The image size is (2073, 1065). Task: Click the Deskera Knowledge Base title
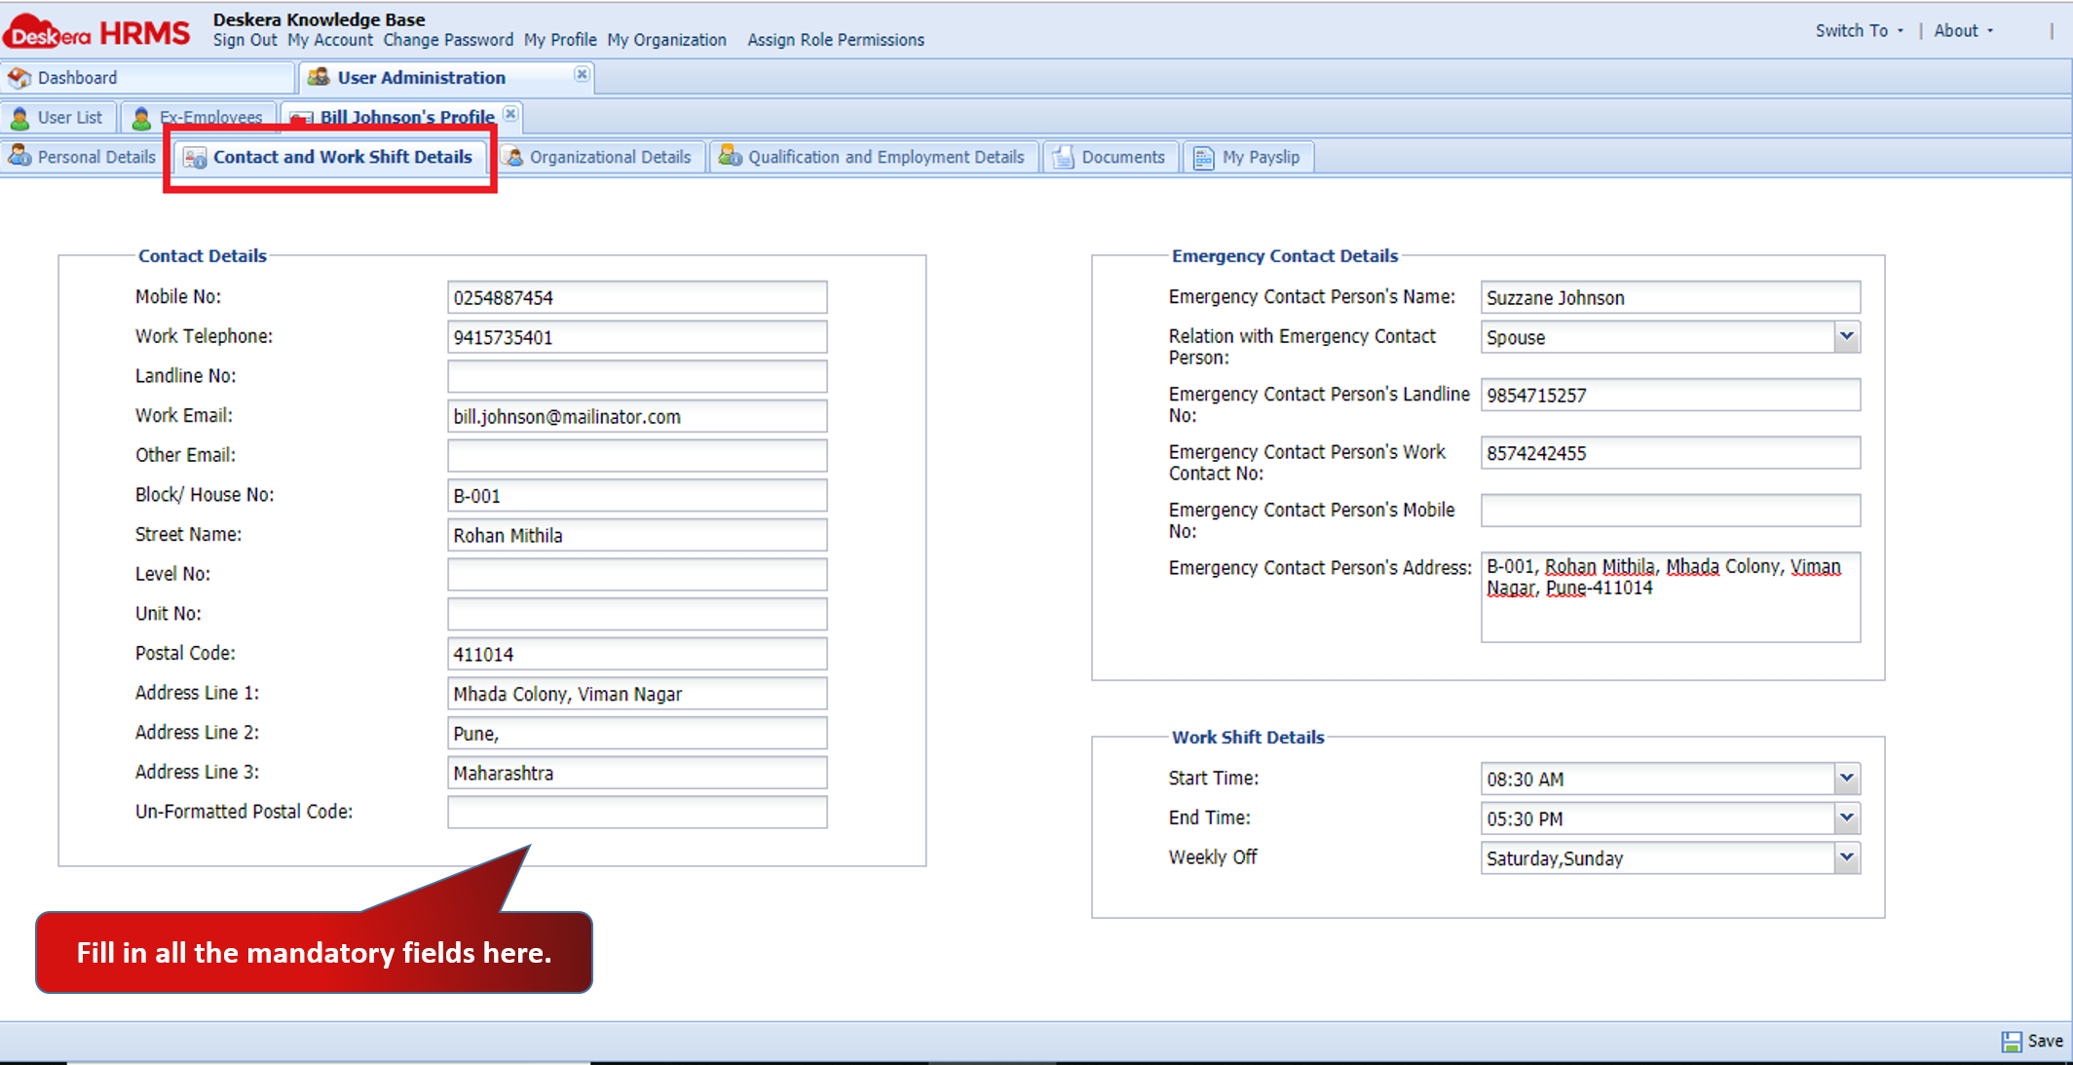(x=319, y=19)
